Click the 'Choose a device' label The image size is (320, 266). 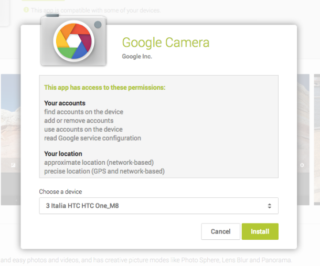tap(60, 191)
